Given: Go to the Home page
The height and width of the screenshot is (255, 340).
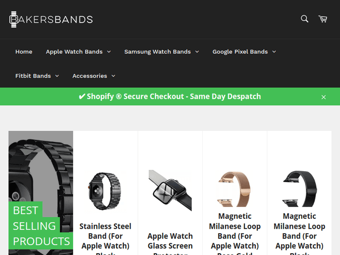Looking at the screenshot, I should pyautogui.click(x=24, y=52).
